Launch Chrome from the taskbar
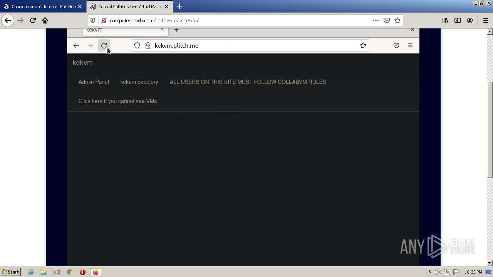493x277 pixels. 69,272
